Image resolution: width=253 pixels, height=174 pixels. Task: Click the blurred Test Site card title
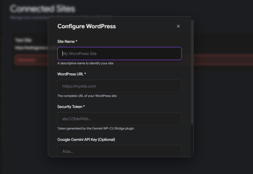(23, 40)
